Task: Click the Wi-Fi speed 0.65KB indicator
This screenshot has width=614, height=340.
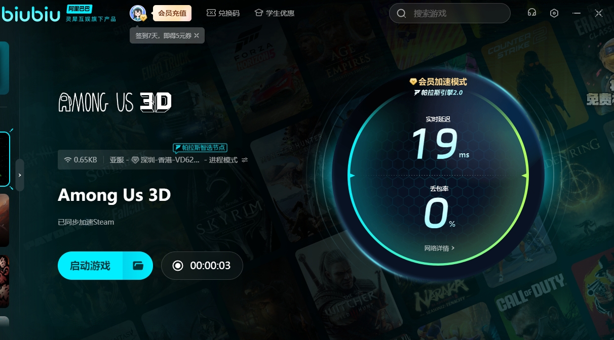Action: point(81,160)
